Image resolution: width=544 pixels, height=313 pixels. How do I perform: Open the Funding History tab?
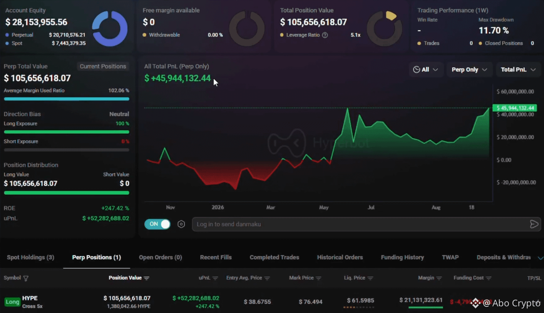403,258
